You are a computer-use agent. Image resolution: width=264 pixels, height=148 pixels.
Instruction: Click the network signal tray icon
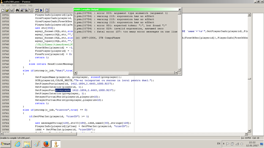[237, 144]
